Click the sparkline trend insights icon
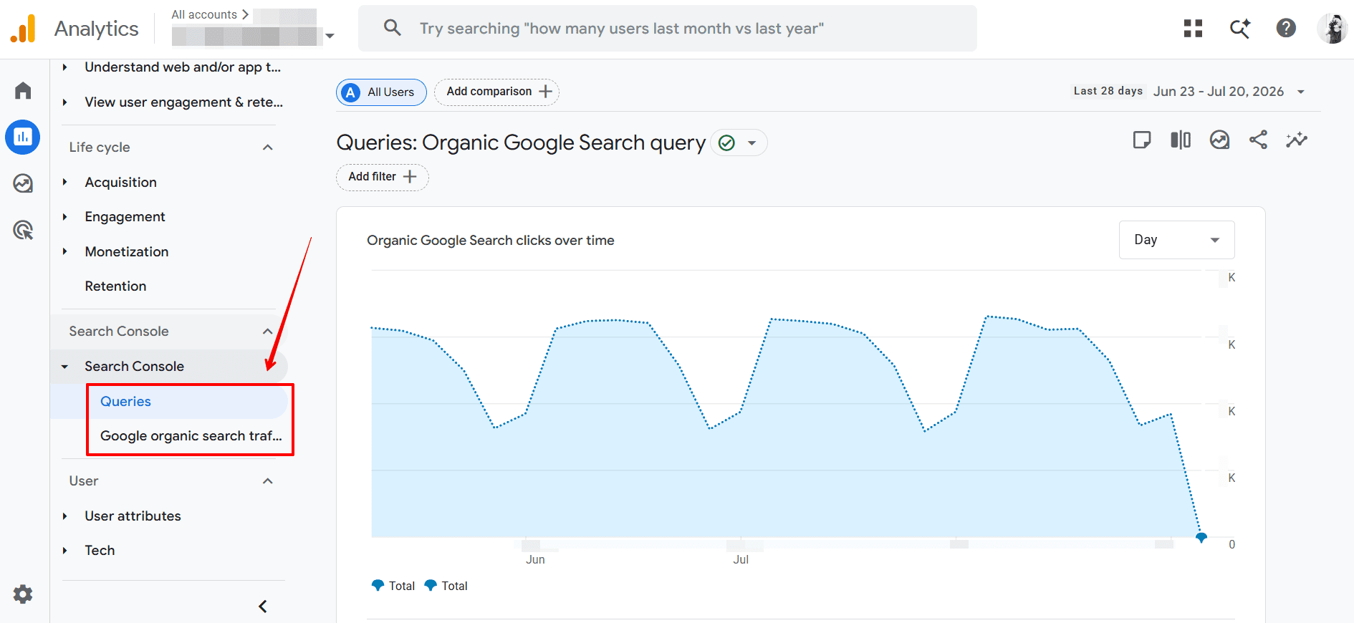The height and width of the screenshot is (623, 1354). (1297, 140)
